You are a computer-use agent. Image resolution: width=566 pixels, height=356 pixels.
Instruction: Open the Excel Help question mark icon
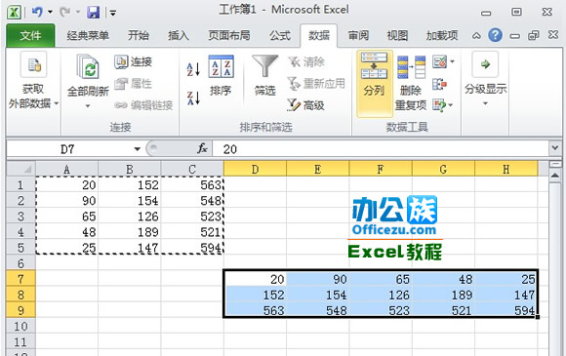point(495,35)
